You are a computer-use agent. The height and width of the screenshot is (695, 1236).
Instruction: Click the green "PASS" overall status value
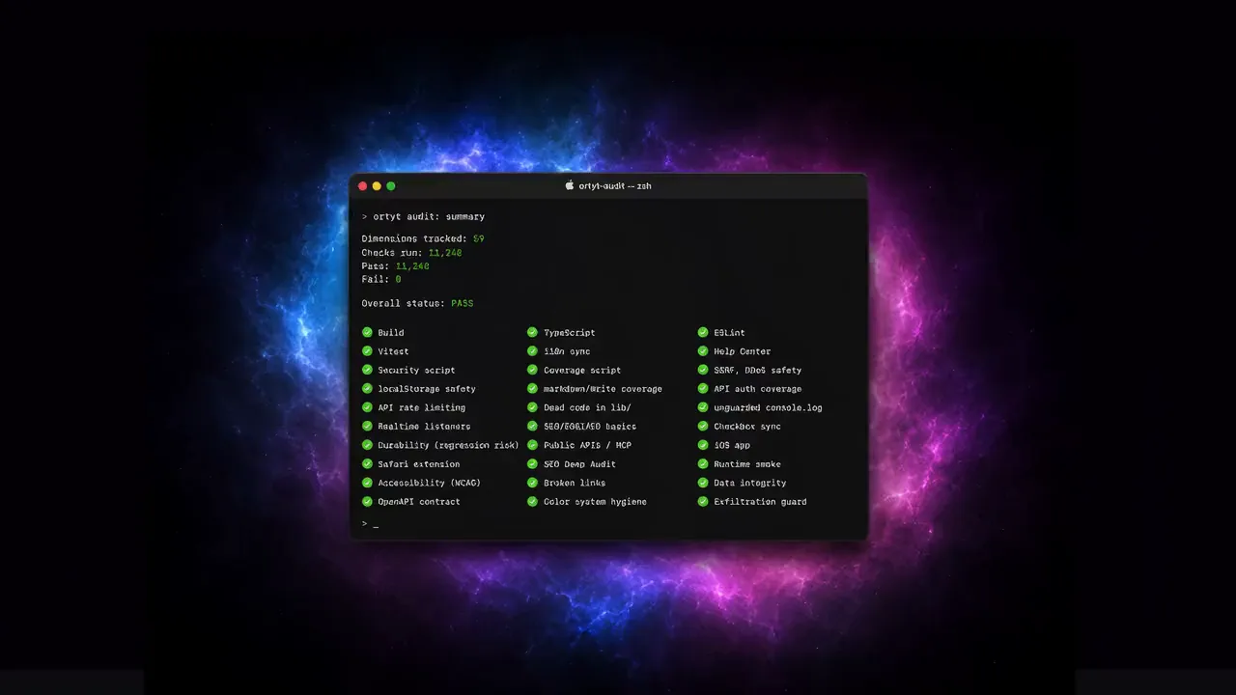pyautogui.click(x=463, y=303)
